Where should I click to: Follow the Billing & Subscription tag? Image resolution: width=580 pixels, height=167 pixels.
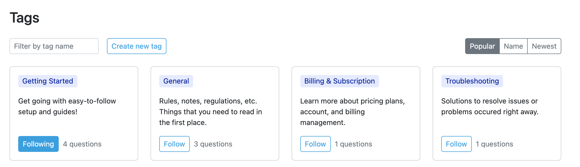[x=315, y=144]
